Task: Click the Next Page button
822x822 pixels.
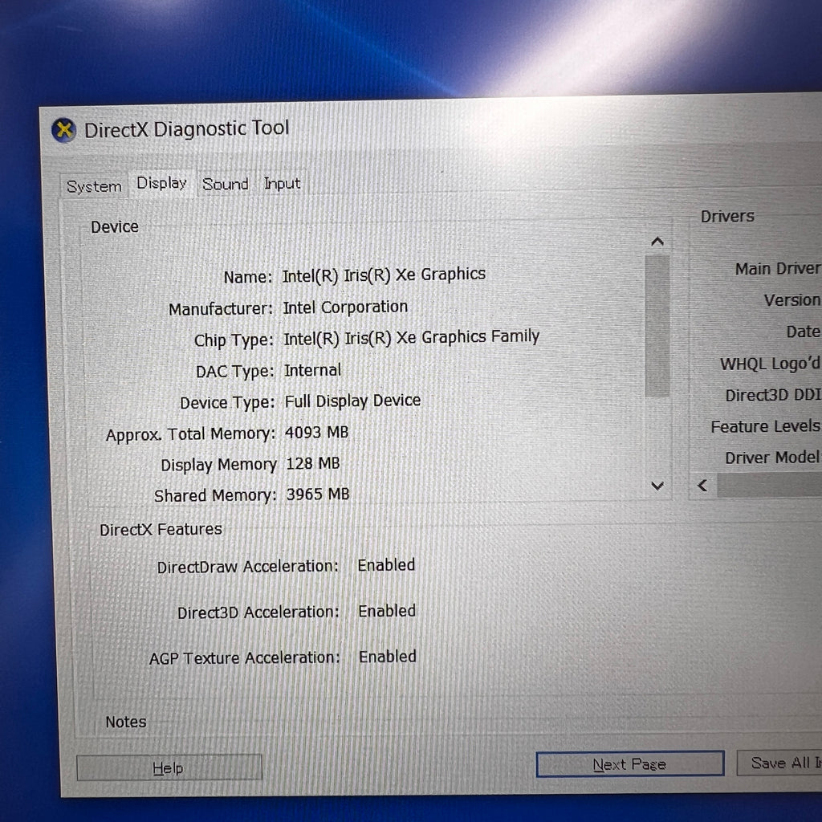Action: coord(629,764)
